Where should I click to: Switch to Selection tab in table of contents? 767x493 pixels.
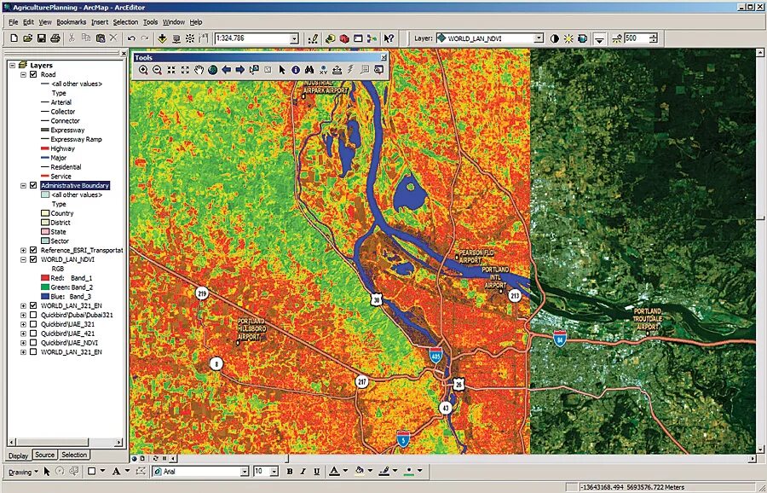coord(74,455)
